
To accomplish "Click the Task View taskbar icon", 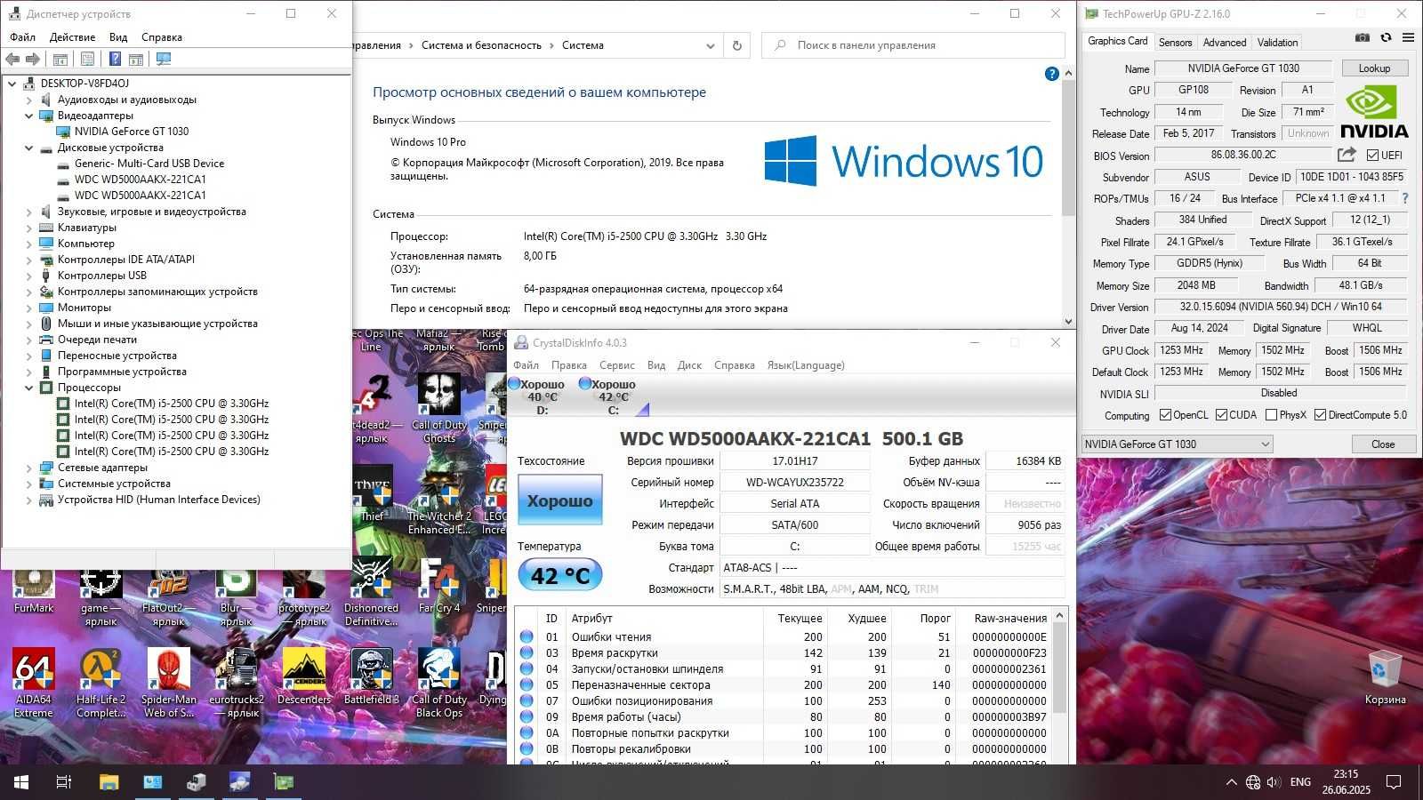I will coord(64,782).
